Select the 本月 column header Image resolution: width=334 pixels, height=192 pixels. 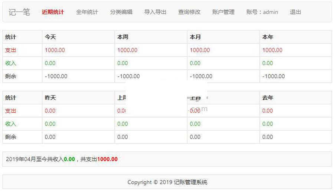[195, 37]
